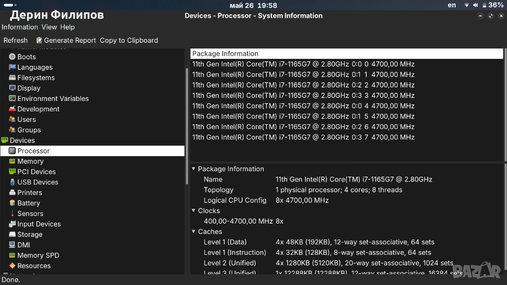
Task: Click the sidebar vertical scrollbar
Action: [187, 126]
